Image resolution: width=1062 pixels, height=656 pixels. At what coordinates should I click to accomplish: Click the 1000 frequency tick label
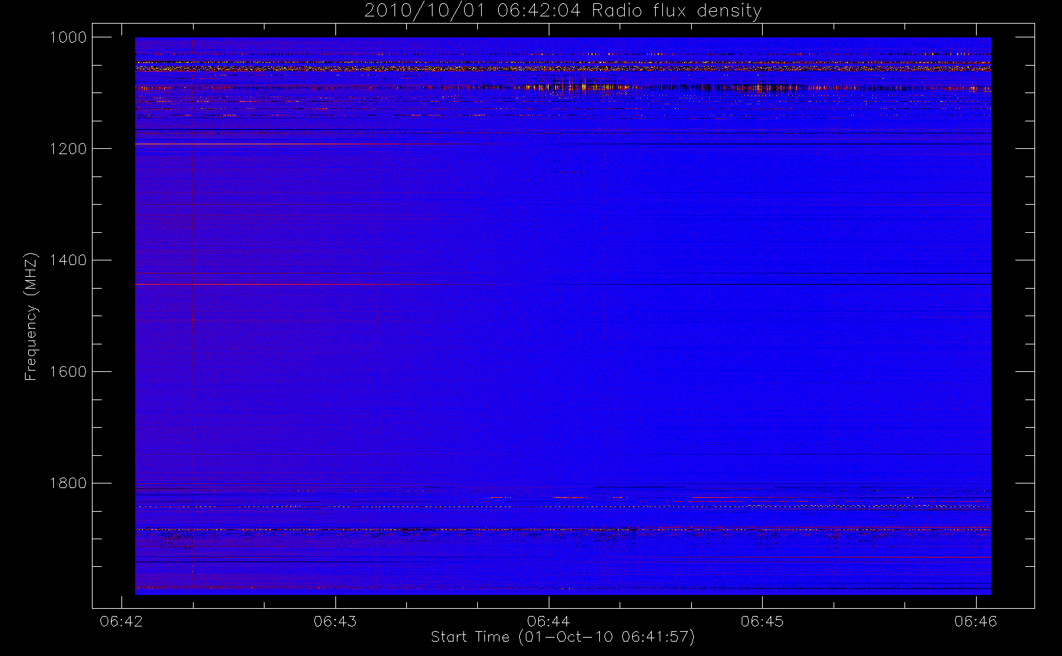pos(68,37)
